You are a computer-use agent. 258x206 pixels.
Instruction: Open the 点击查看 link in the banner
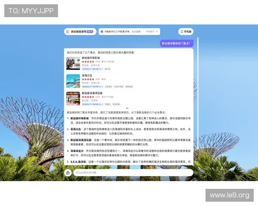[136, 31]
